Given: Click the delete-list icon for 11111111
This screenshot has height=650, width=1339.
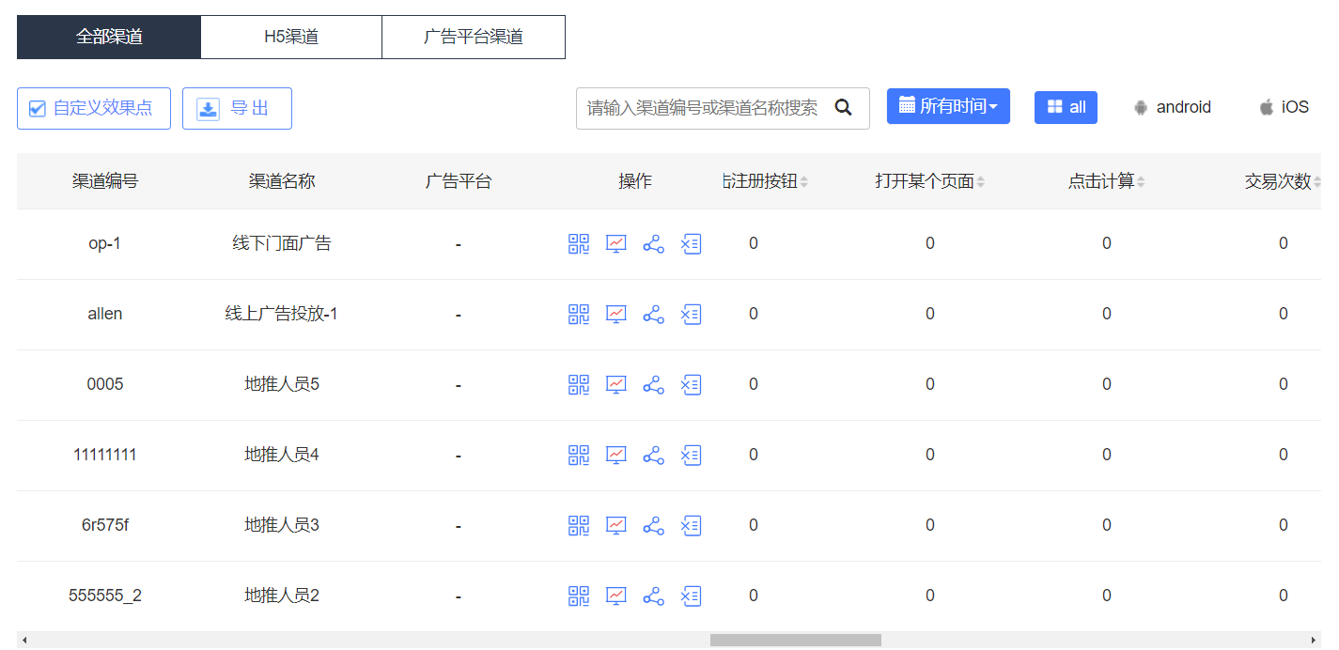Looking at the screenshot, I should [x=691, y=456].
